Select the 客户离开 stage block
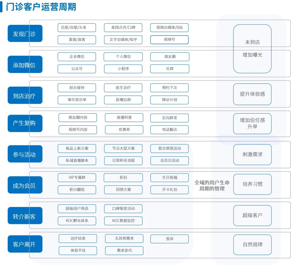The height and width of the screenshot is (265, 291). tap(25, 244)
